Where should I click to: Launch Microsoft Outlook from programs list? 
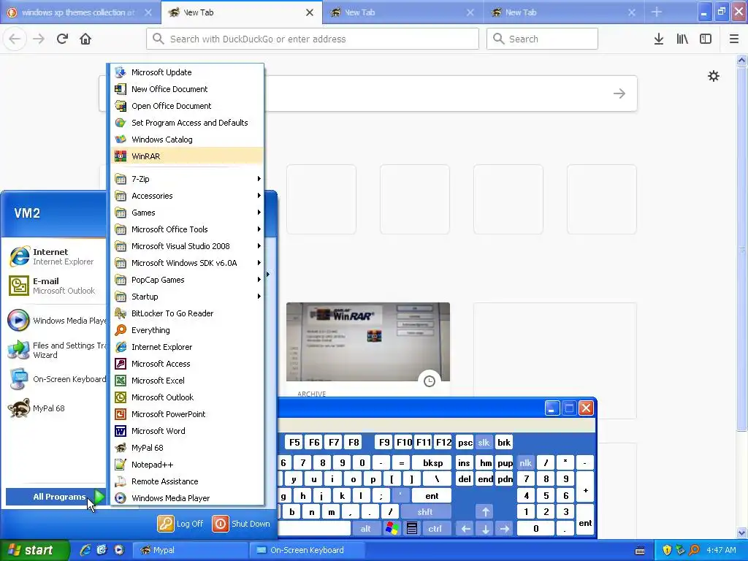(x=187, y=397)
